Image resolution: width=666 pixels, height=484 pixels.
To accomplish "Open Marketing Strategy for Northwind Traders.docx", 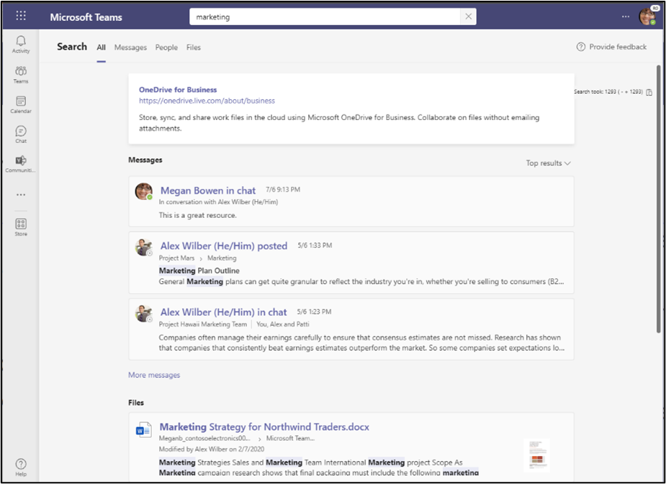I will 264,426.
